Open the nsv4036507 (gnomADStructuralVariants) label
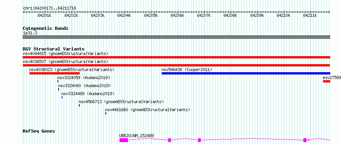341x144 pixels. point(66,61)
